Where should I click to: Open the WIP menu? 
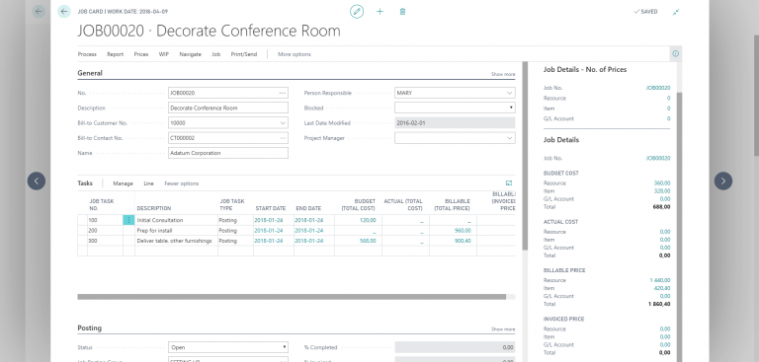coord(164,54)
